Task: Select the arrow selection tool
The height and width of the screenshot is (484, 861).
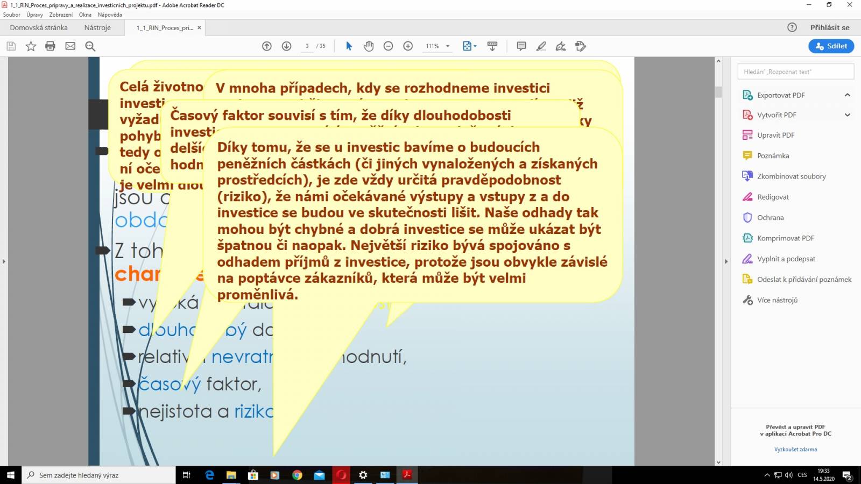Action: 349,46
